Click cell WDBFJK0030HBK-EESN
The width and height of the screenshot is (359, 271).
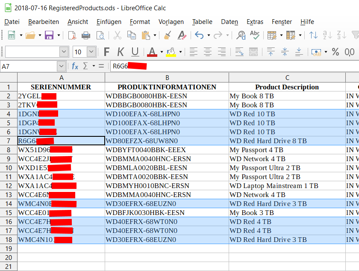coord(167,212)
